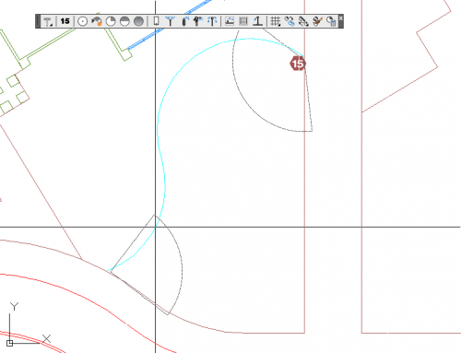Click the sprinkler head with arc icon

(184, 21)
